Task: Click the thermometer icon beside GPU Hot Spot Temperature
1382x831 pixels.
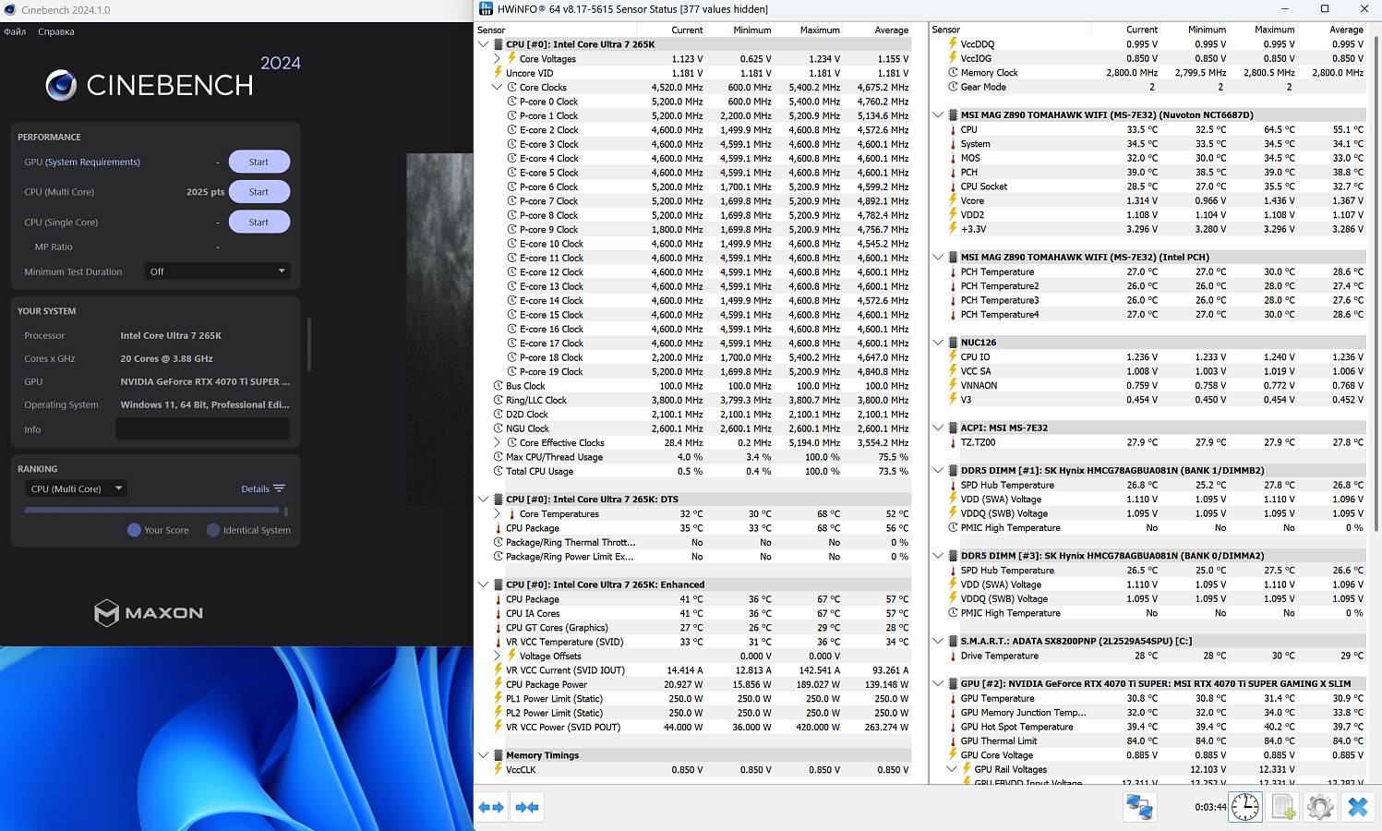Action: click(x=953, y=727)
